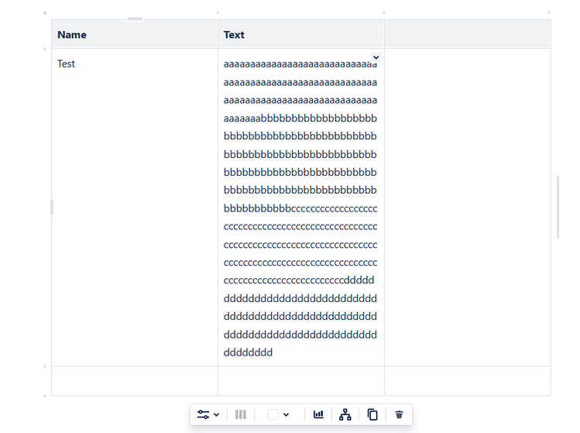The width and height of the screenshot is (580, 433).
Task: Click the empty third header cell
Action: click(x=468, y=34)
